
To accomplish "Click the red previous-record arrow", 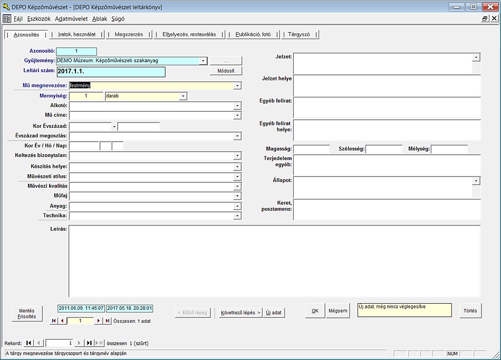I will point(62,321).
